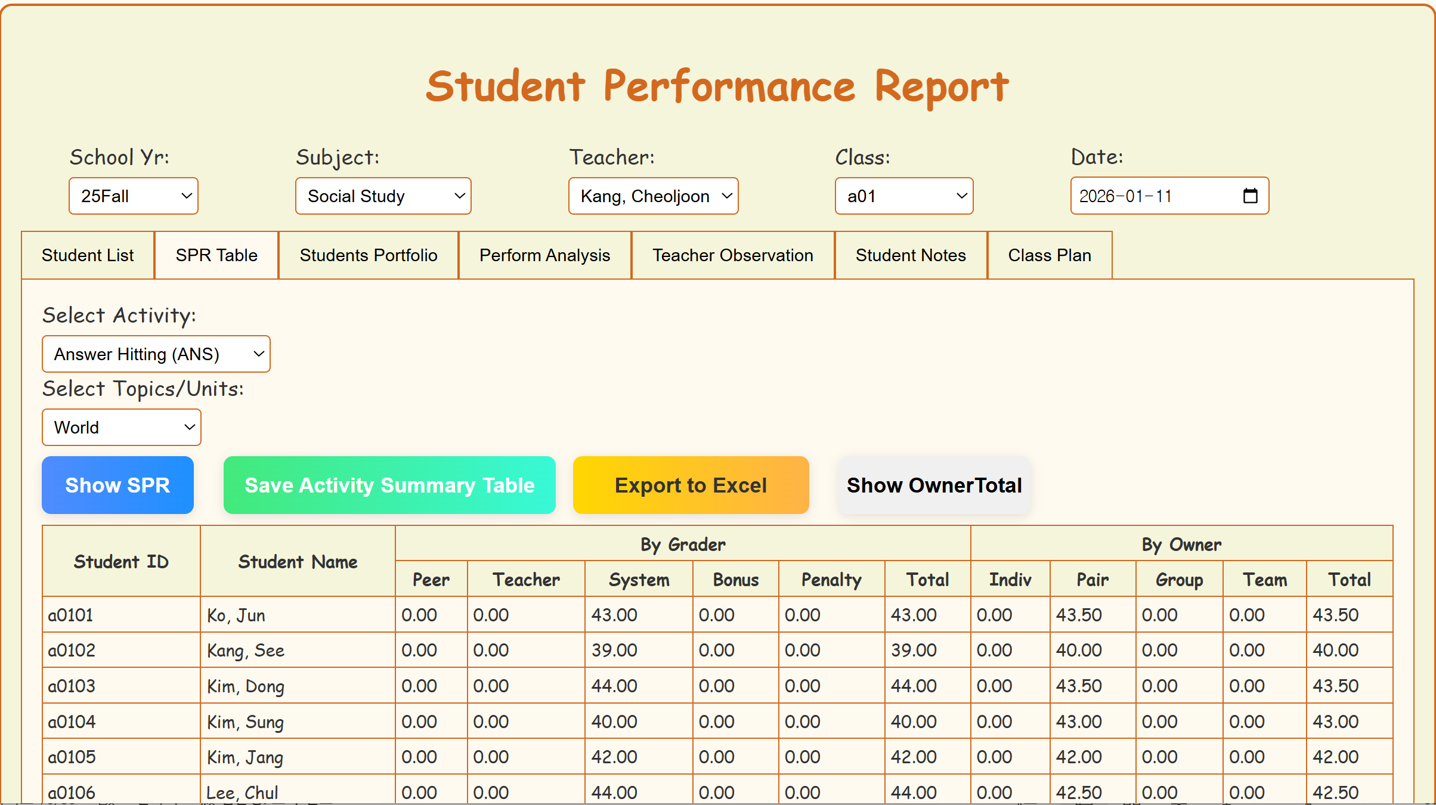Click the Show SPR button

pos(117,485)
